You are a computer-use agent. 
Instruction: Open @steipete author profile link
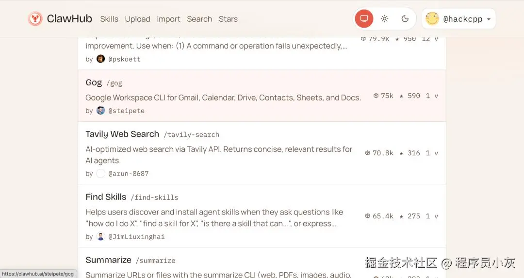click(x=126, y=111)
